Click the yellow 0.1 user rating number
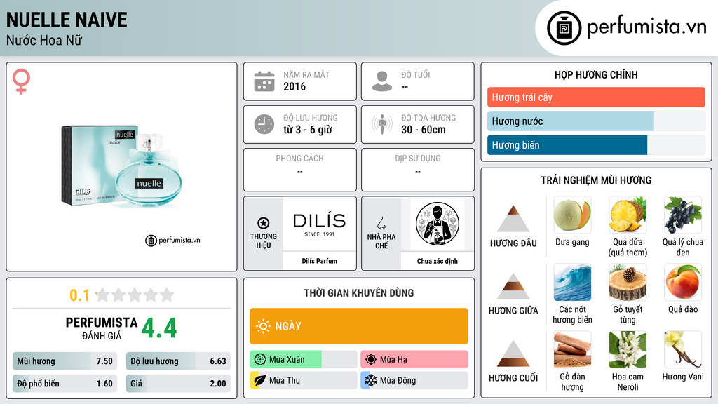 point(80,295)
